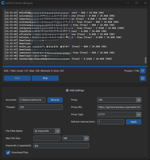Open the results folder icon button
The height and width of the screenshot is (160, 150).
pos(142,78)
